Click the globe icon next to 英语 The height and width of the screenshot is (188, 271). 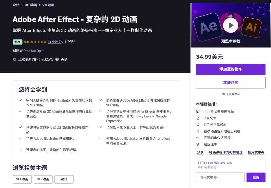tap(57, 59)
